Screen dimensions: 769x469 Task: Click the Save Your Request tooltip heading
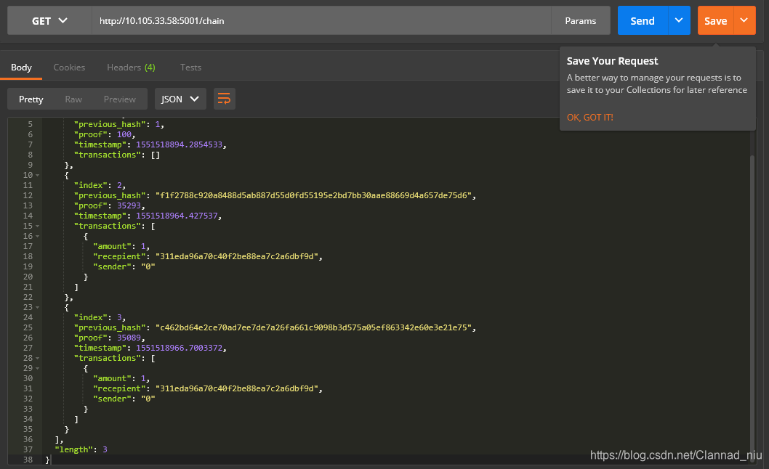pyautogui.click(x=612, y=61)
